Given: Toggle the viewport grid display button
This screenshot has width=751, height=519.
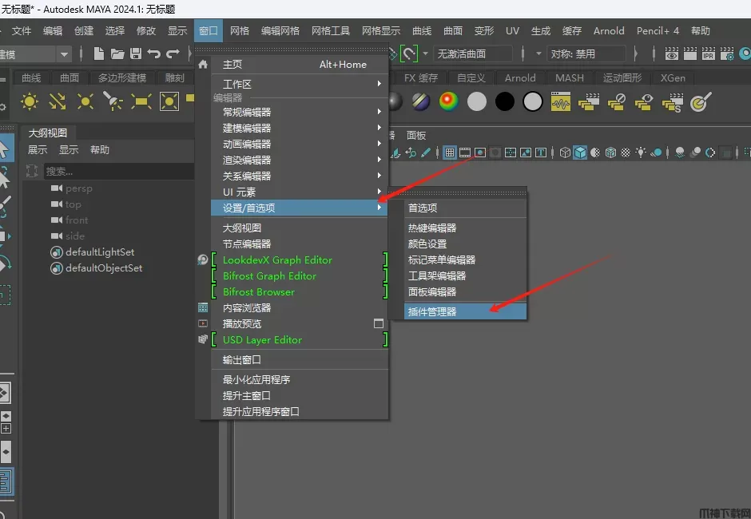Looking at the screenshot, I should point(450,153).
